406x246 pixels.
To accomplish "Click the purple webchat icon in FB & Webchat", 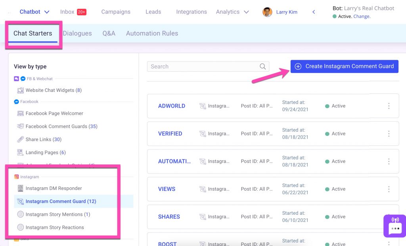I will (x=16, y=79).
